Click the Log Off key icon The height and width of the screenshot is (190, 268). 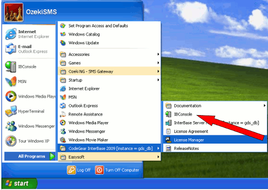[x=71, y=170]
